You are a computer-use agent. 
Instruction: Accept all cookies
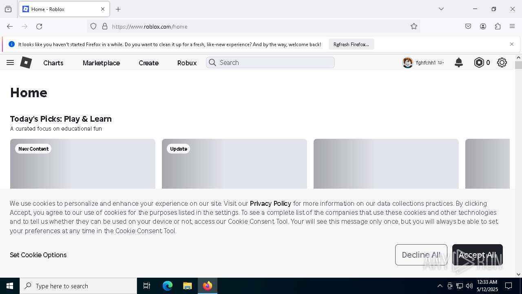[478, 255]
